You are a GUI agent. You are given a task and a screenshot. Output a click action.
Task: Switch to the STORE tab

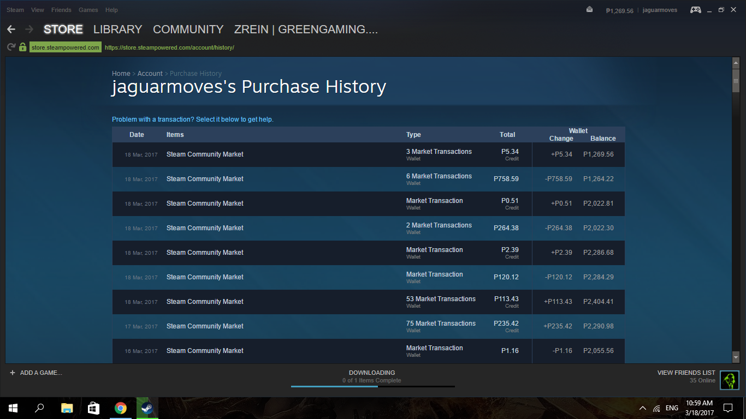(63, 29)
